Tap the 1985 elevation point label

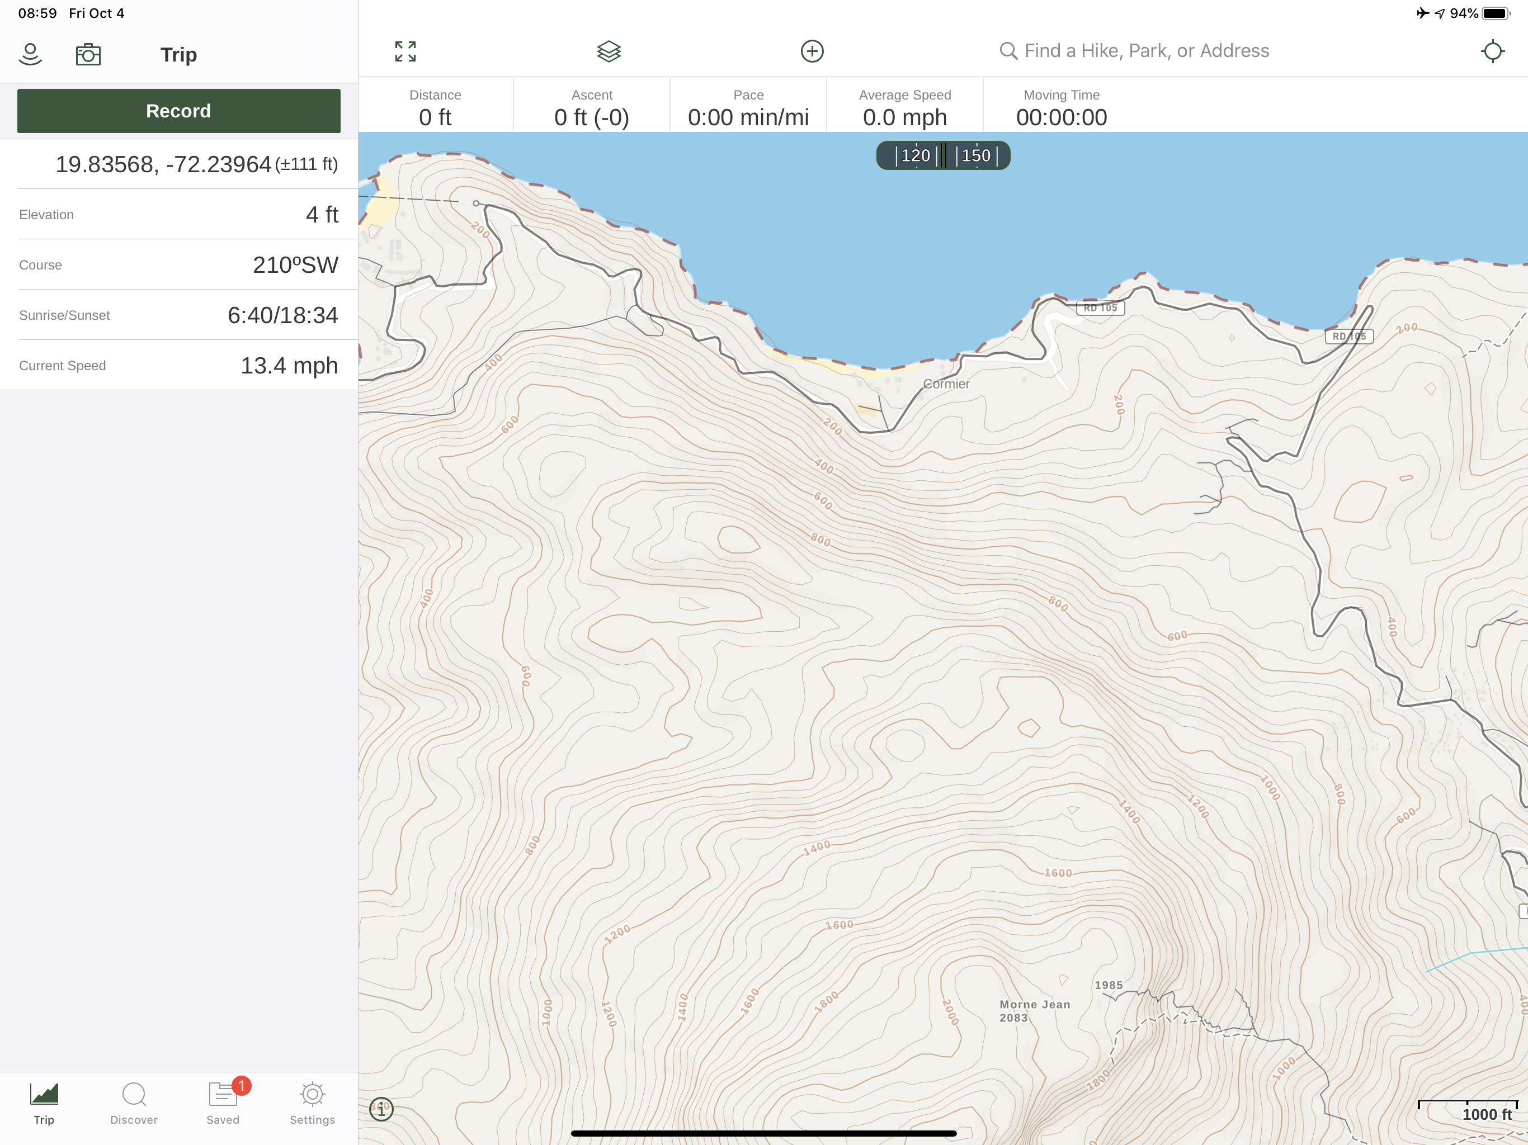tap(1109, 986)
